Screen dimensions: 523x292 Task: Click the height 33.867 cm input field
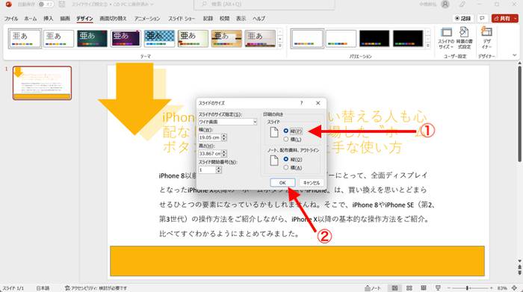[210, 153]
